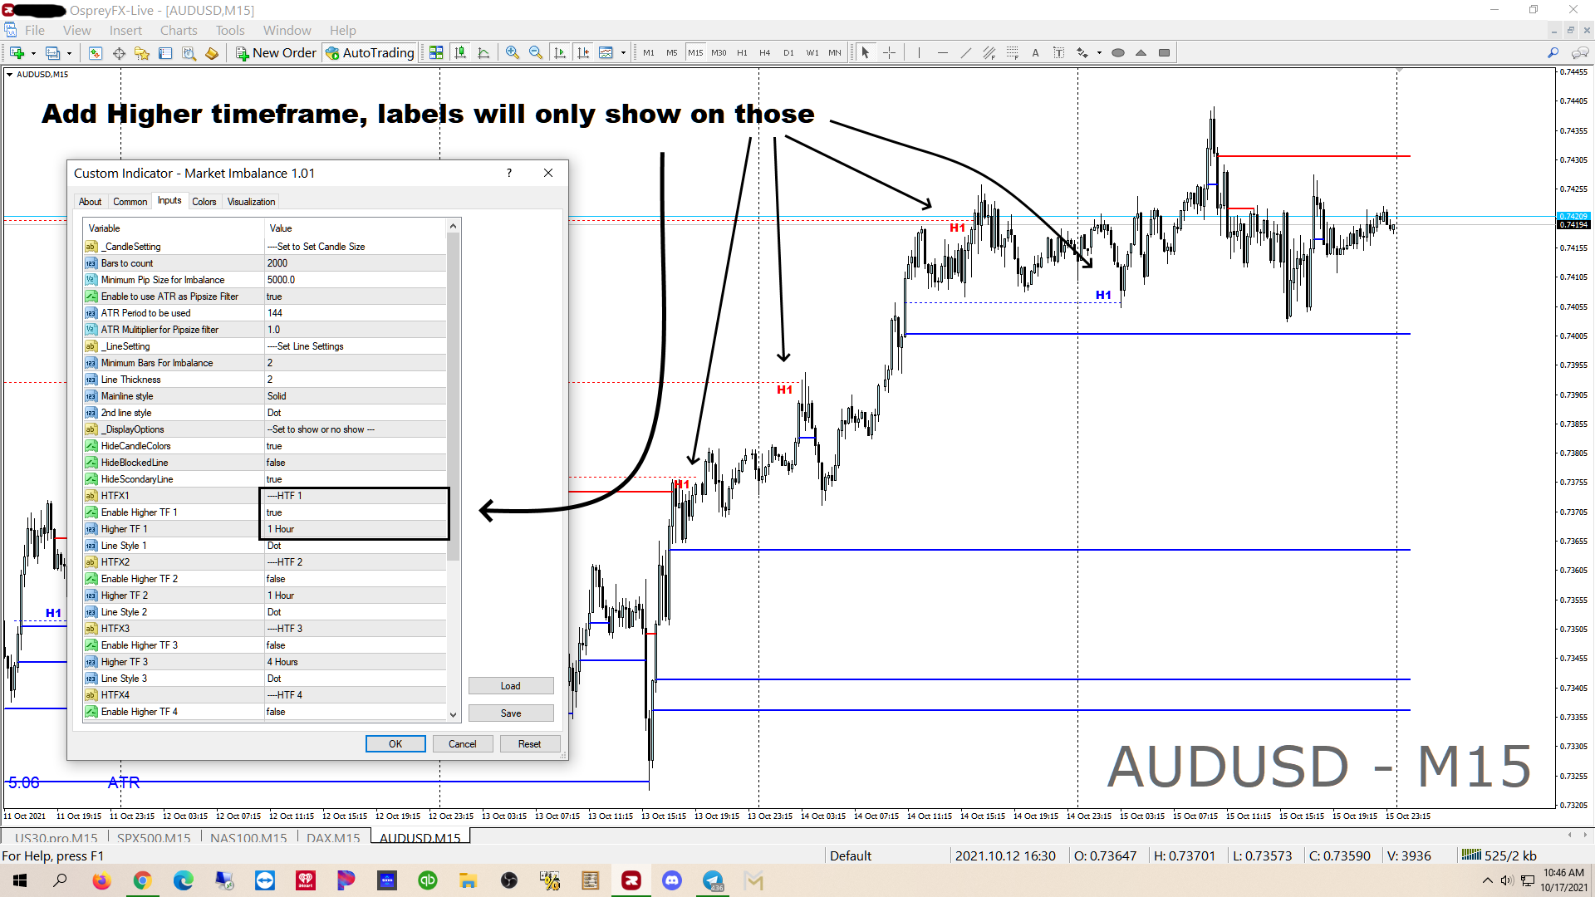Select the Draw Trendline tool
The height and width of the screenshot is (897, 1595).
965,52
